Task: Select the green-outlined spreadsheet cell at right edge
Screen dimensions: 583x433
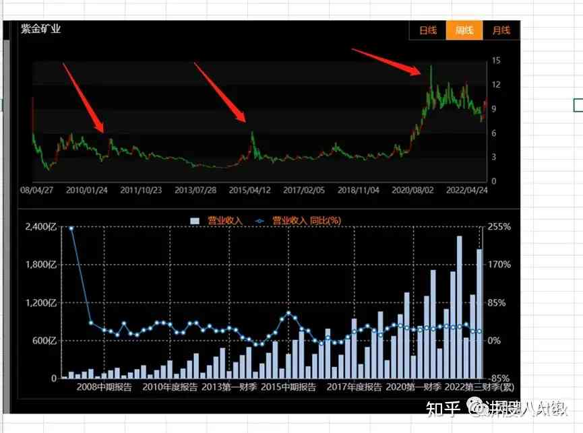Action: (578, 104)
